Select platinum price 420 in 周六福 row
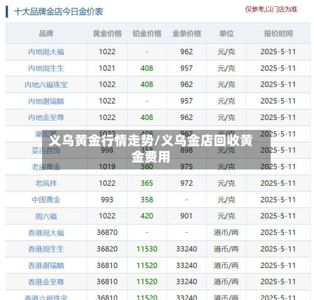 click(147, 216)
